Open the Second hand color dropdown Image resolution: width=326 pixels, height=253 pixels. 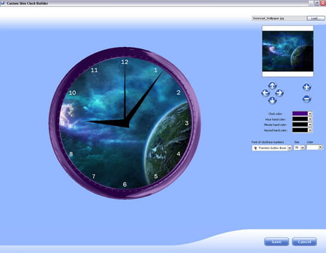click(310, 130)
